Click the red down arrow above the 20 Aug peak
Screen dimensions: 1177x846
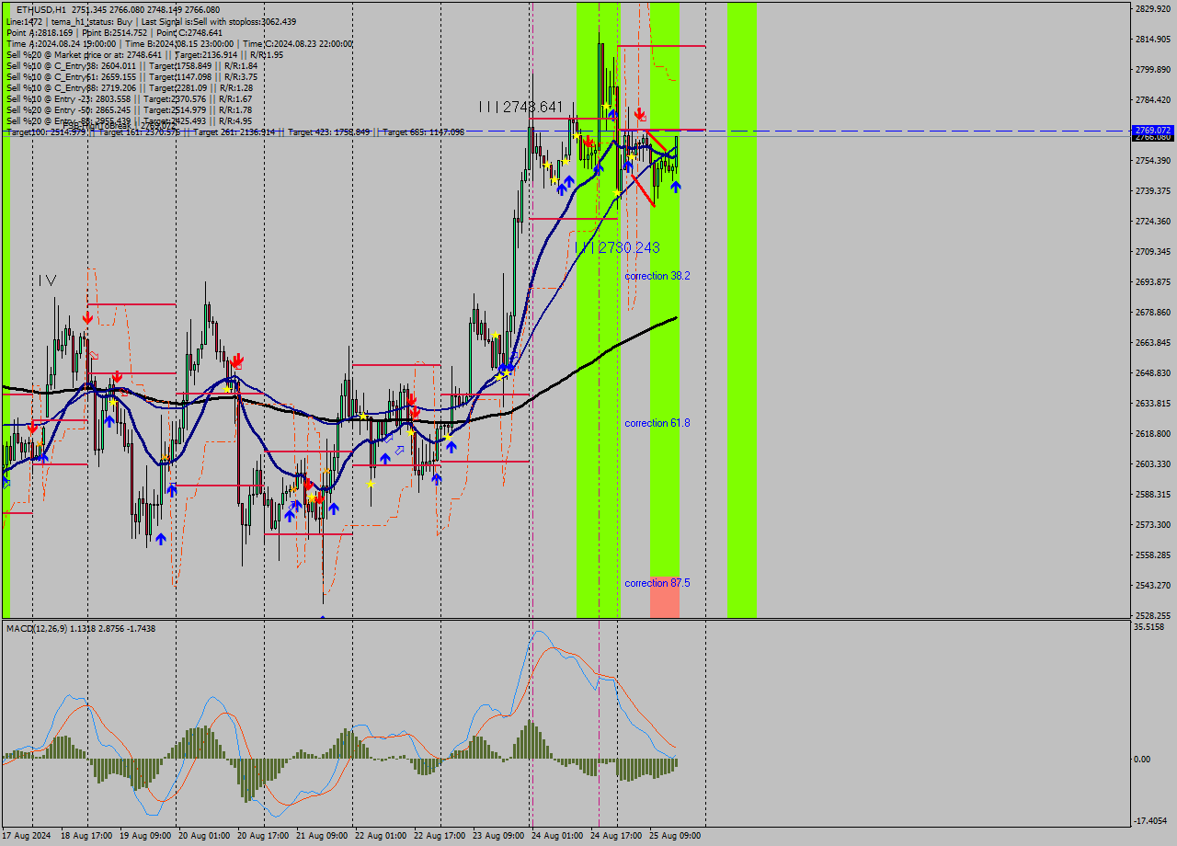[237, 360]
